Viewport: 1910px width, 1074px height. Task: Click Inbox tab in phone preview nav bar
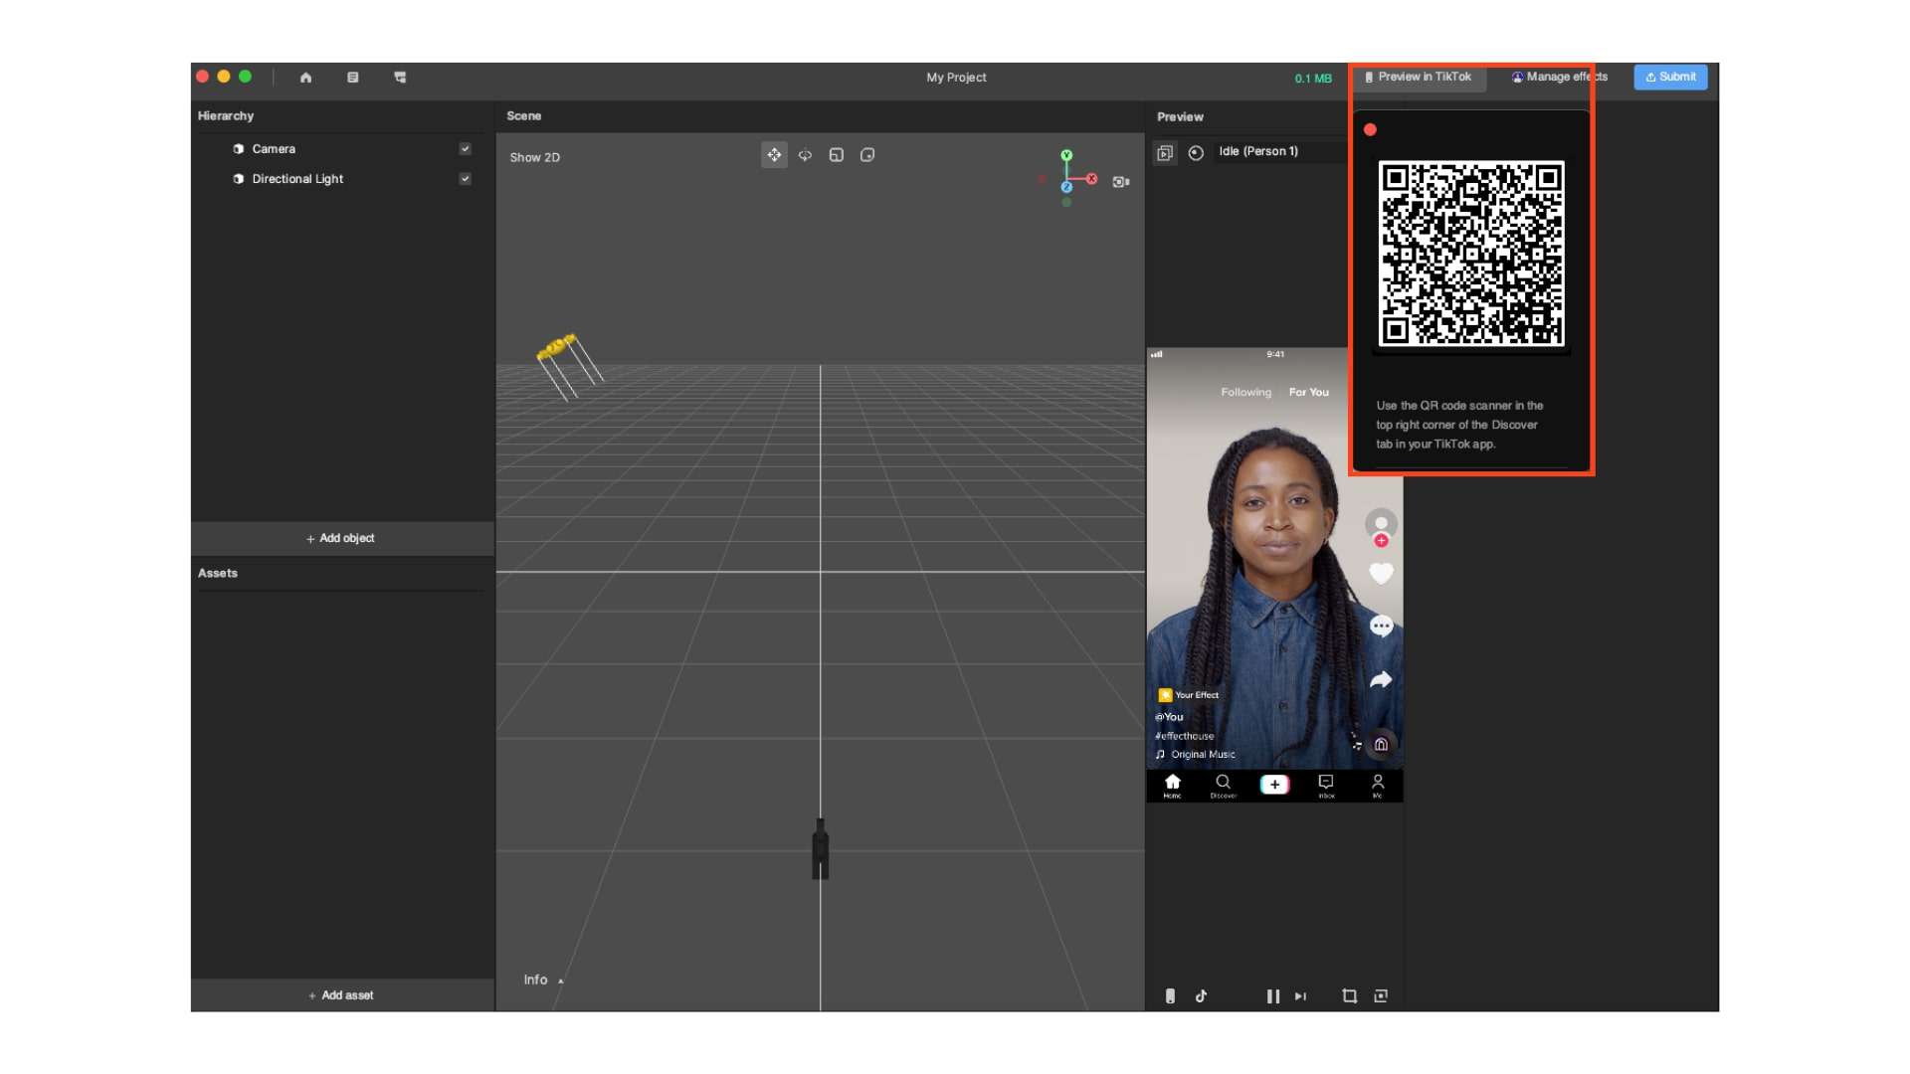pos(1326,787)
